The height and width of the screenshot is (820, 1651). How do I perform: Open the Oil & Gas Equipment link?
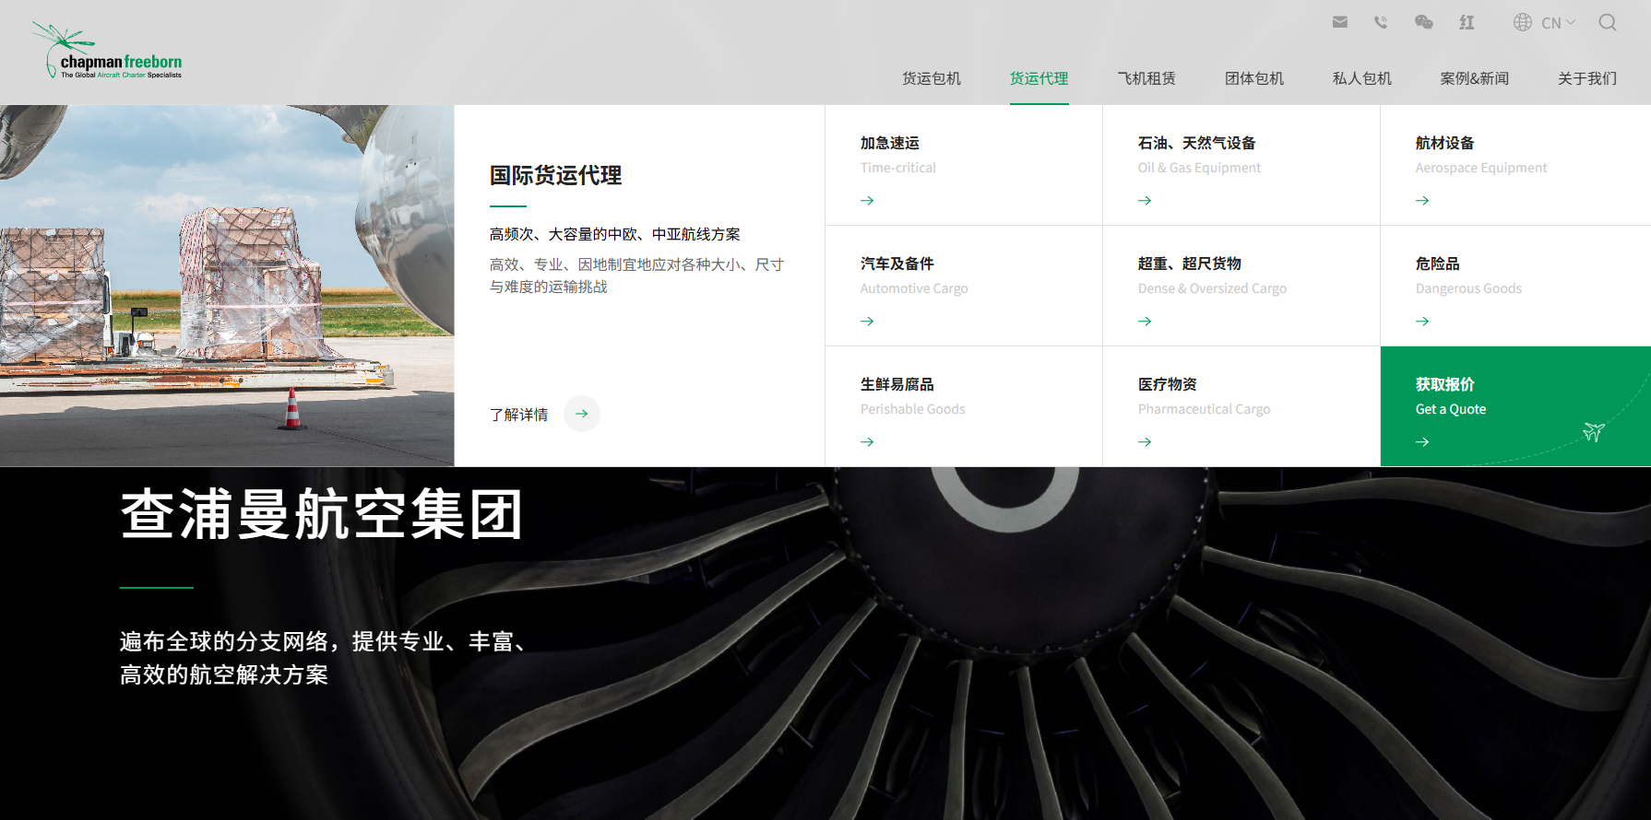click(x=1198, y=168)
